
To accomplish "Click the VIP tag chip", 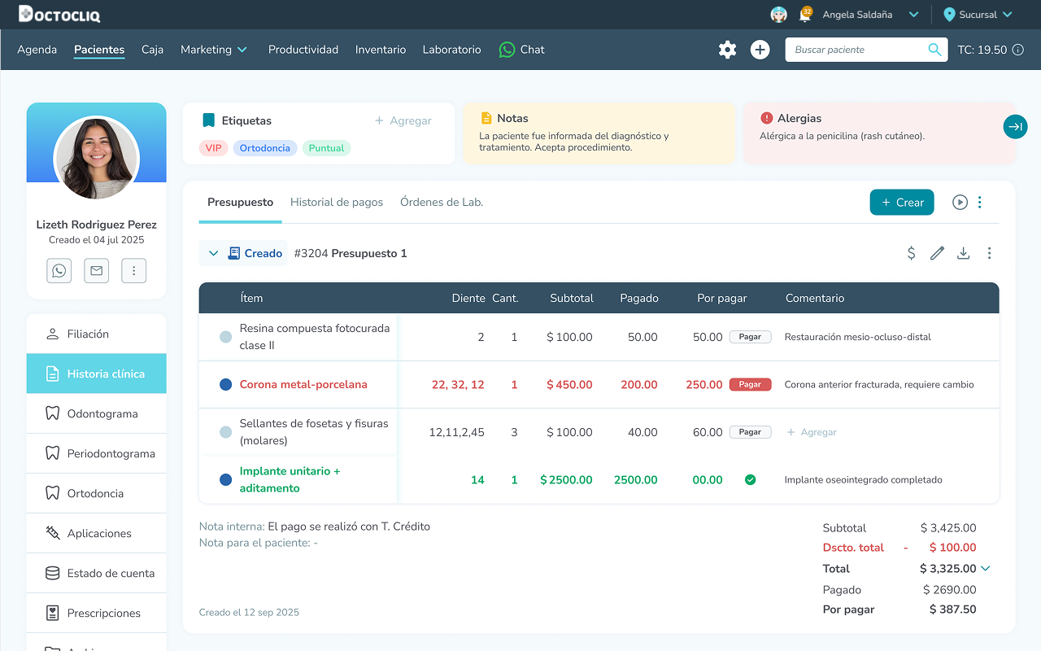I will (x=213, y=148).
